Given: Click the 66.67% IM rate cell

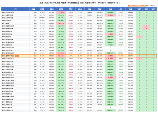Looking at the screenshot, I should 100,110.
